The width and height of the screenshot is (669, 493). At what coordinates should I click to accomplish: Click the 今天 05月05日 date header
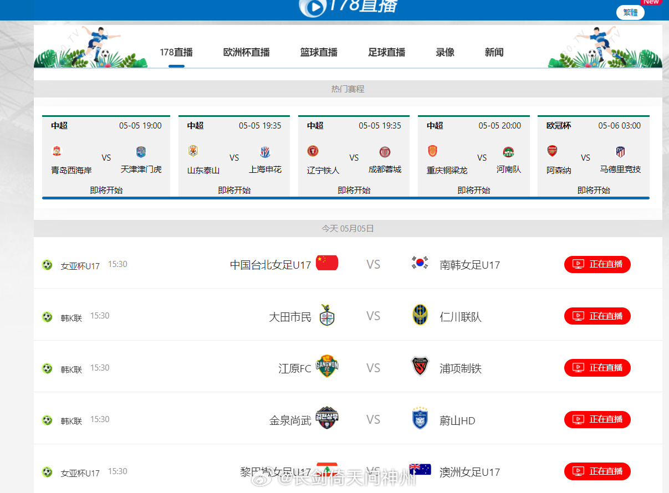click(348, 228)
